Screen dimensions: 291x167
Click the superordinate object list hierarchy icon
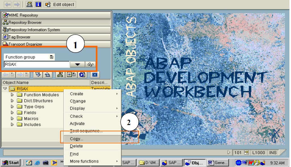pos(60,75)
